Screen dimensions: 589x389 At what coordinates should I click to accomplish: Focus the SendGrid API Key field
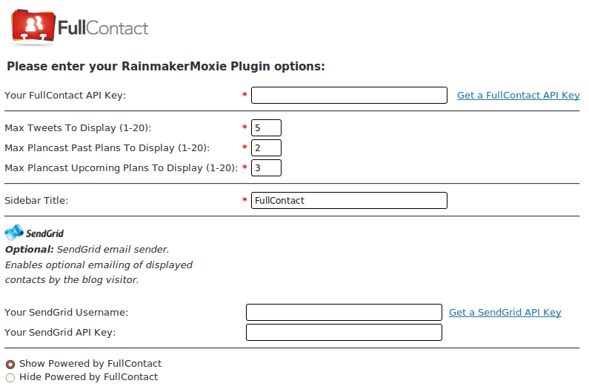click(x=344, y=333)
